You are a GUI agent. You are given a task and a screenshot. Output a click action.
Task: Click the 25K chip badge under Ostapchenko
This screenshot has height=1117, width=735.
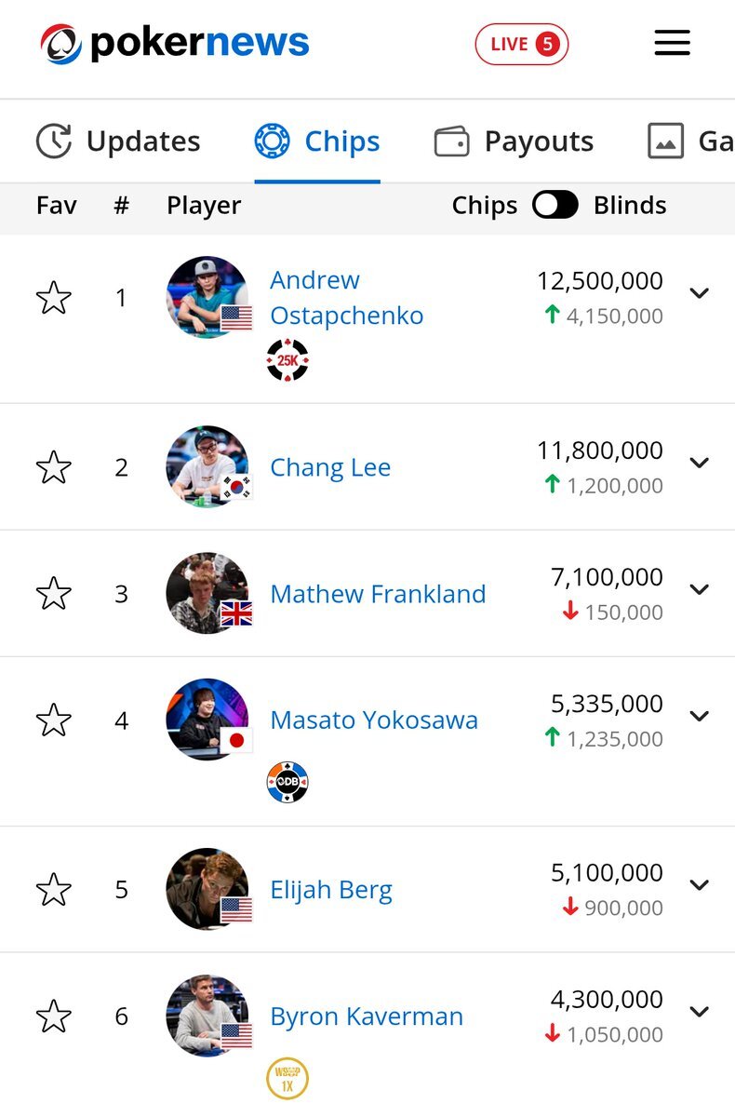point(287,360)
